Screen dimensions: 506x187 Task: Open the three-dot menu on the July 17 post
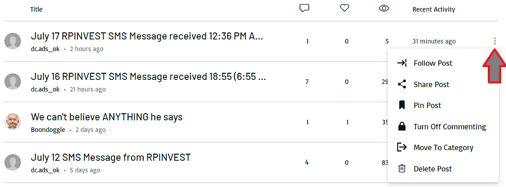495,41
